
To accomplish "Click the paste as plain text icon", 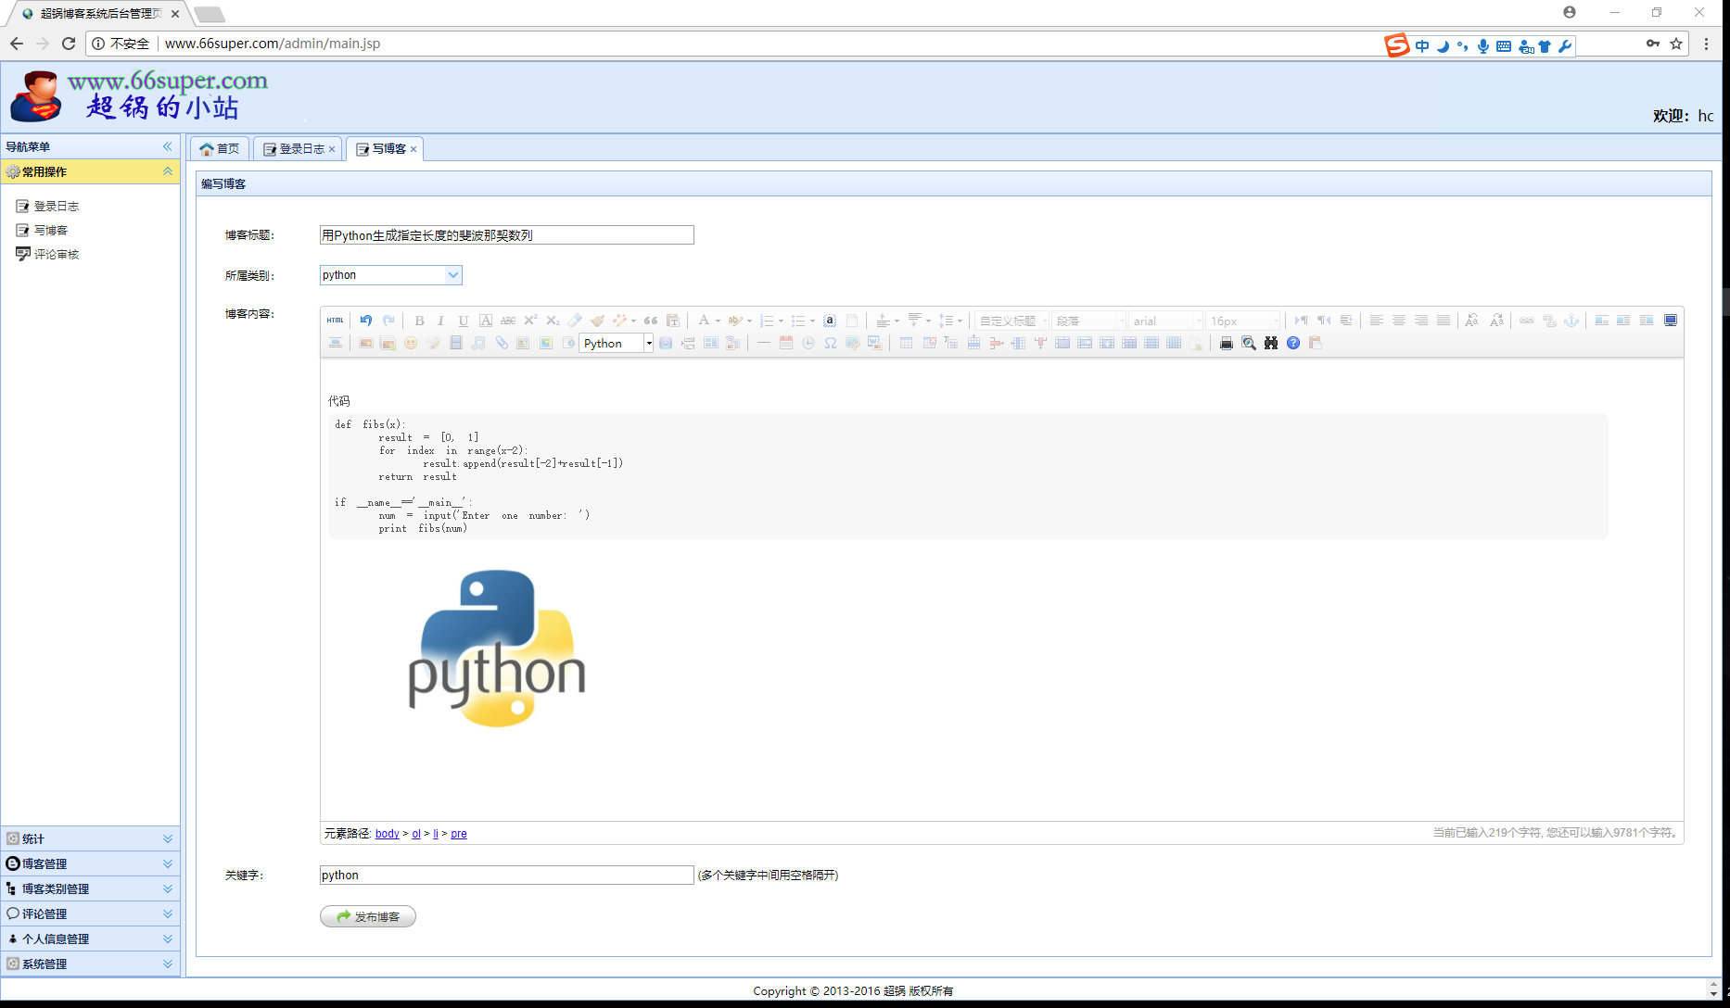I will coord(673,321).
